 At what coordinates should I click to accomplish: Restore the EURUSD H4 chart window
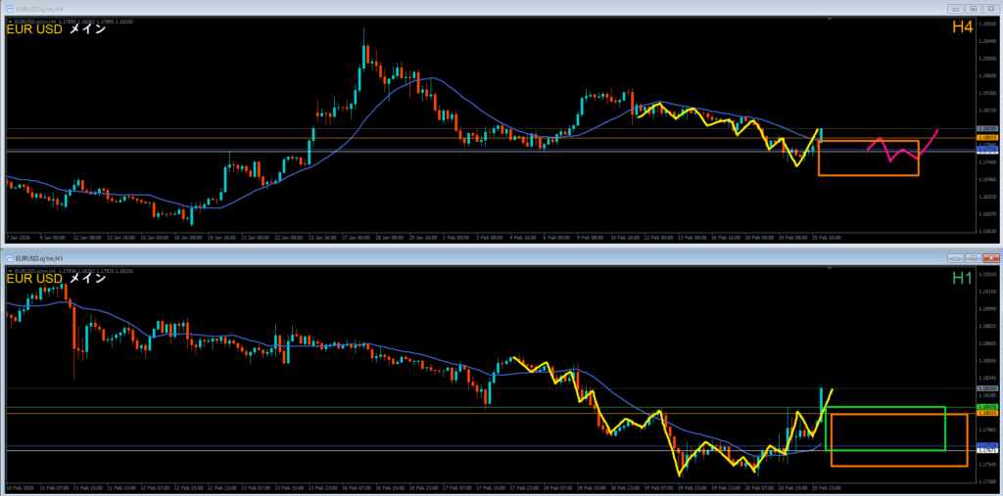point(973,8)
